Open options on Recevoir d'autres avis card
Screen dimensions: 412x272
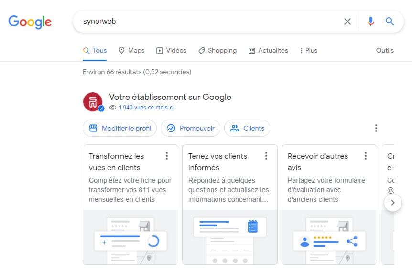(365, 156)
